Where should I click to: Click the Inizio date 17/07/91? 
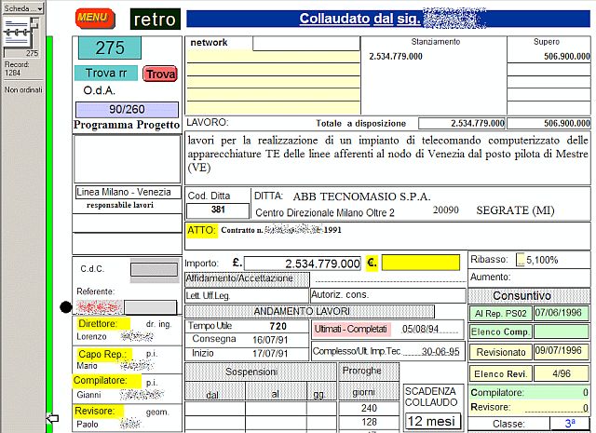(270, 354)
